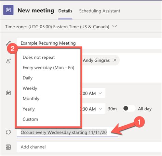Screen dimensions: 162x156
Task: Expand the time zone dropdown chevron
Action: (114, 26)
